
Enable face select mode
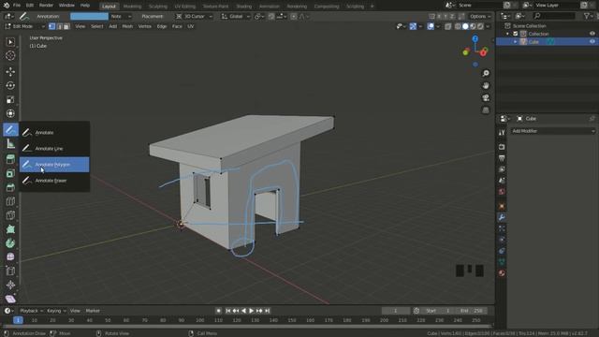(66, 26)
